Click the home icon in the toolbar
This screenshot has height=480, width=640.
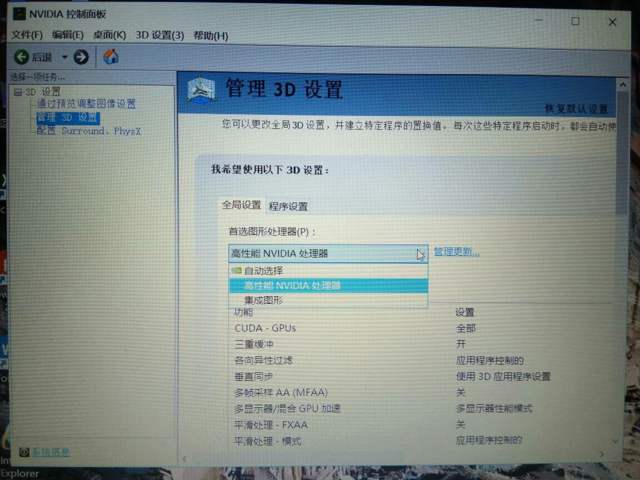pyautogui.click(x=110, y=57)
